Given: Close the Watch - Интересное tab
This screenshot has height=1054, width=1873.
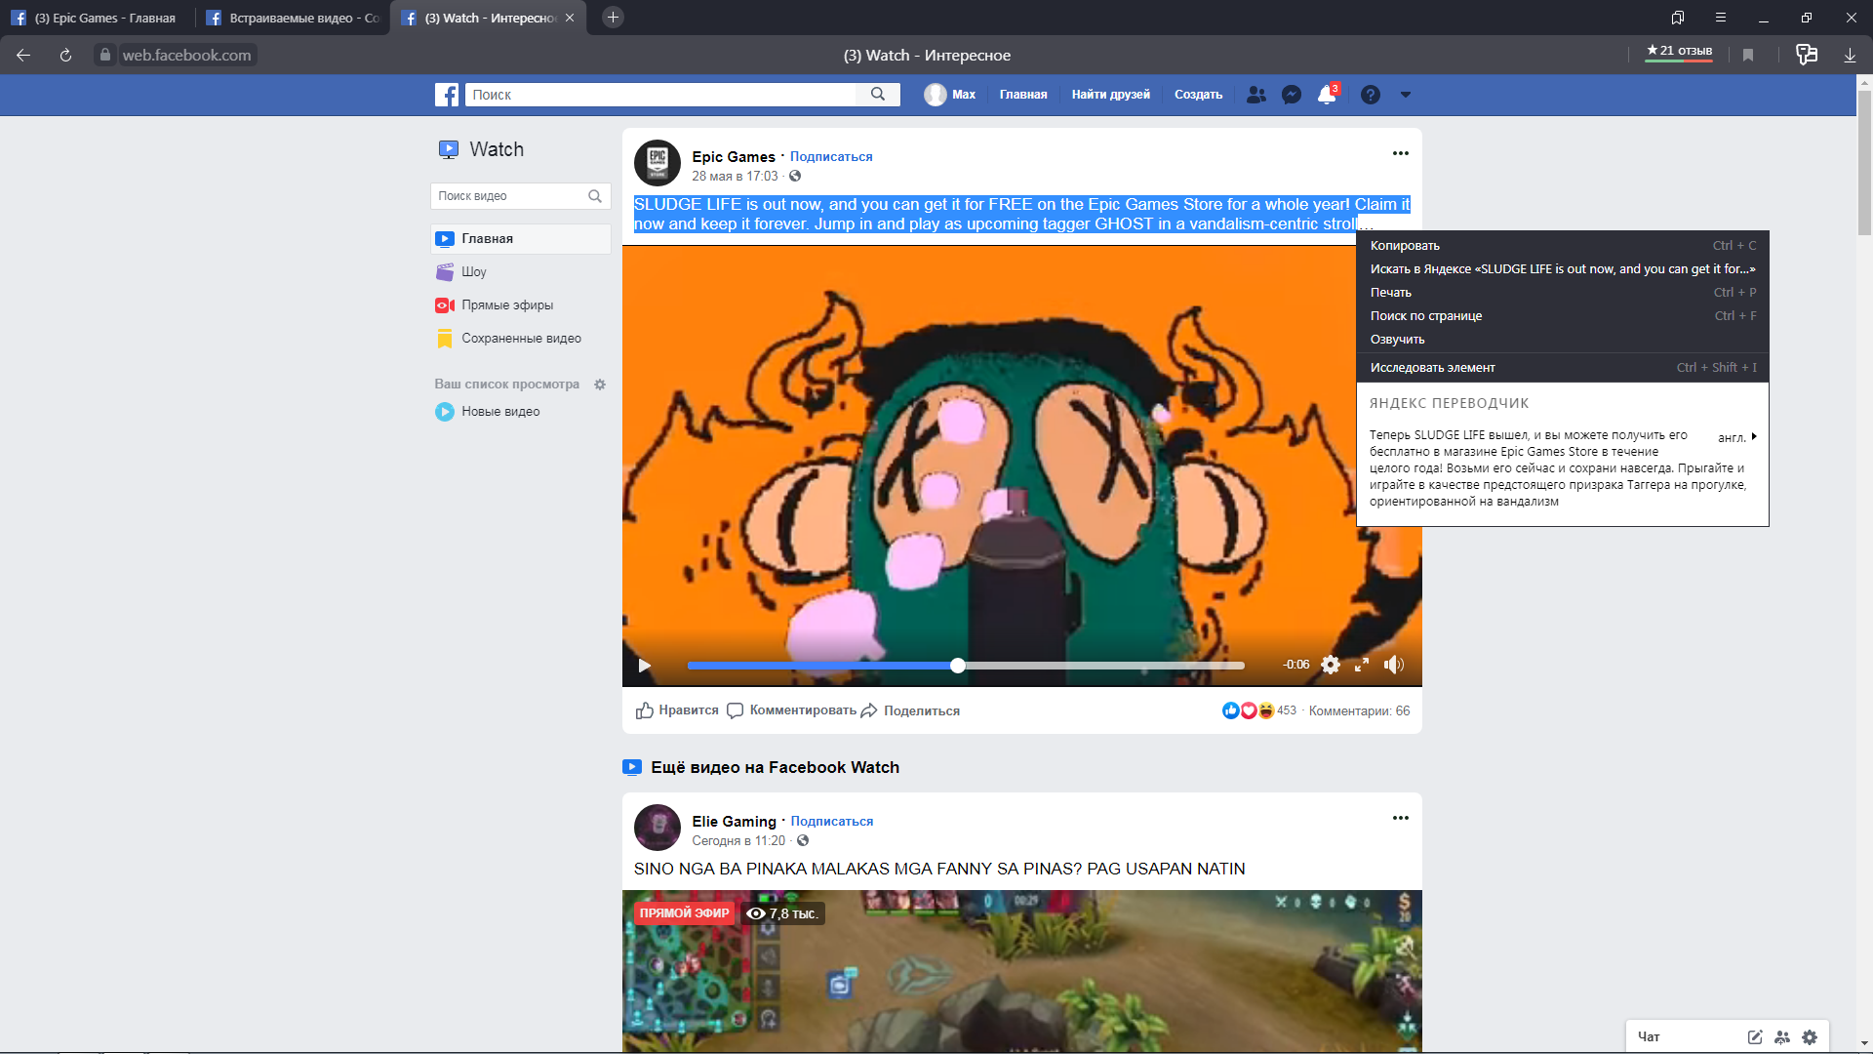Looking at the screenshot, I should (x=570, y=18).
